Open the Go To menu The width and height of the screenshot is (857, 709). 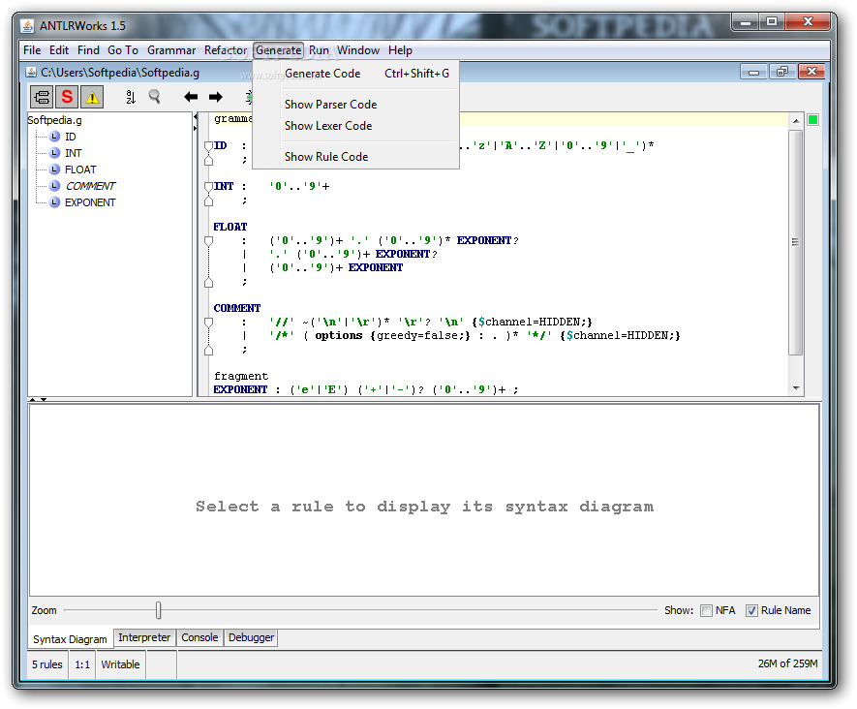click(x=123, y=50)
